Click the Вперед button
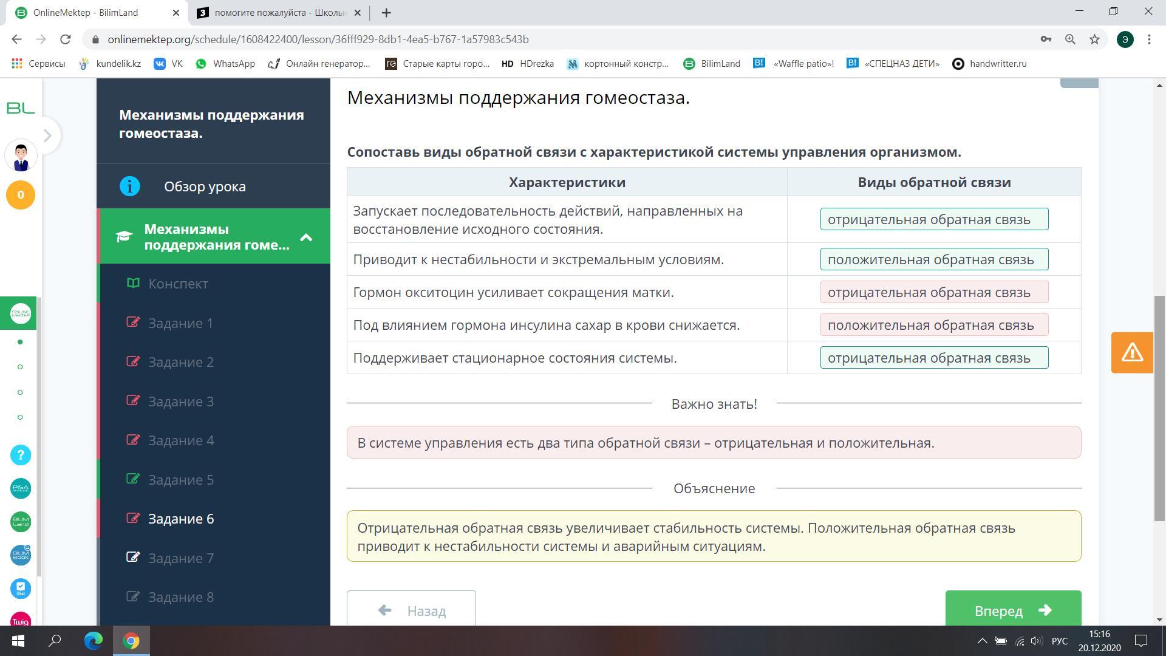The width and height of the screenshot is (1166, 656). coord(1013,609)
